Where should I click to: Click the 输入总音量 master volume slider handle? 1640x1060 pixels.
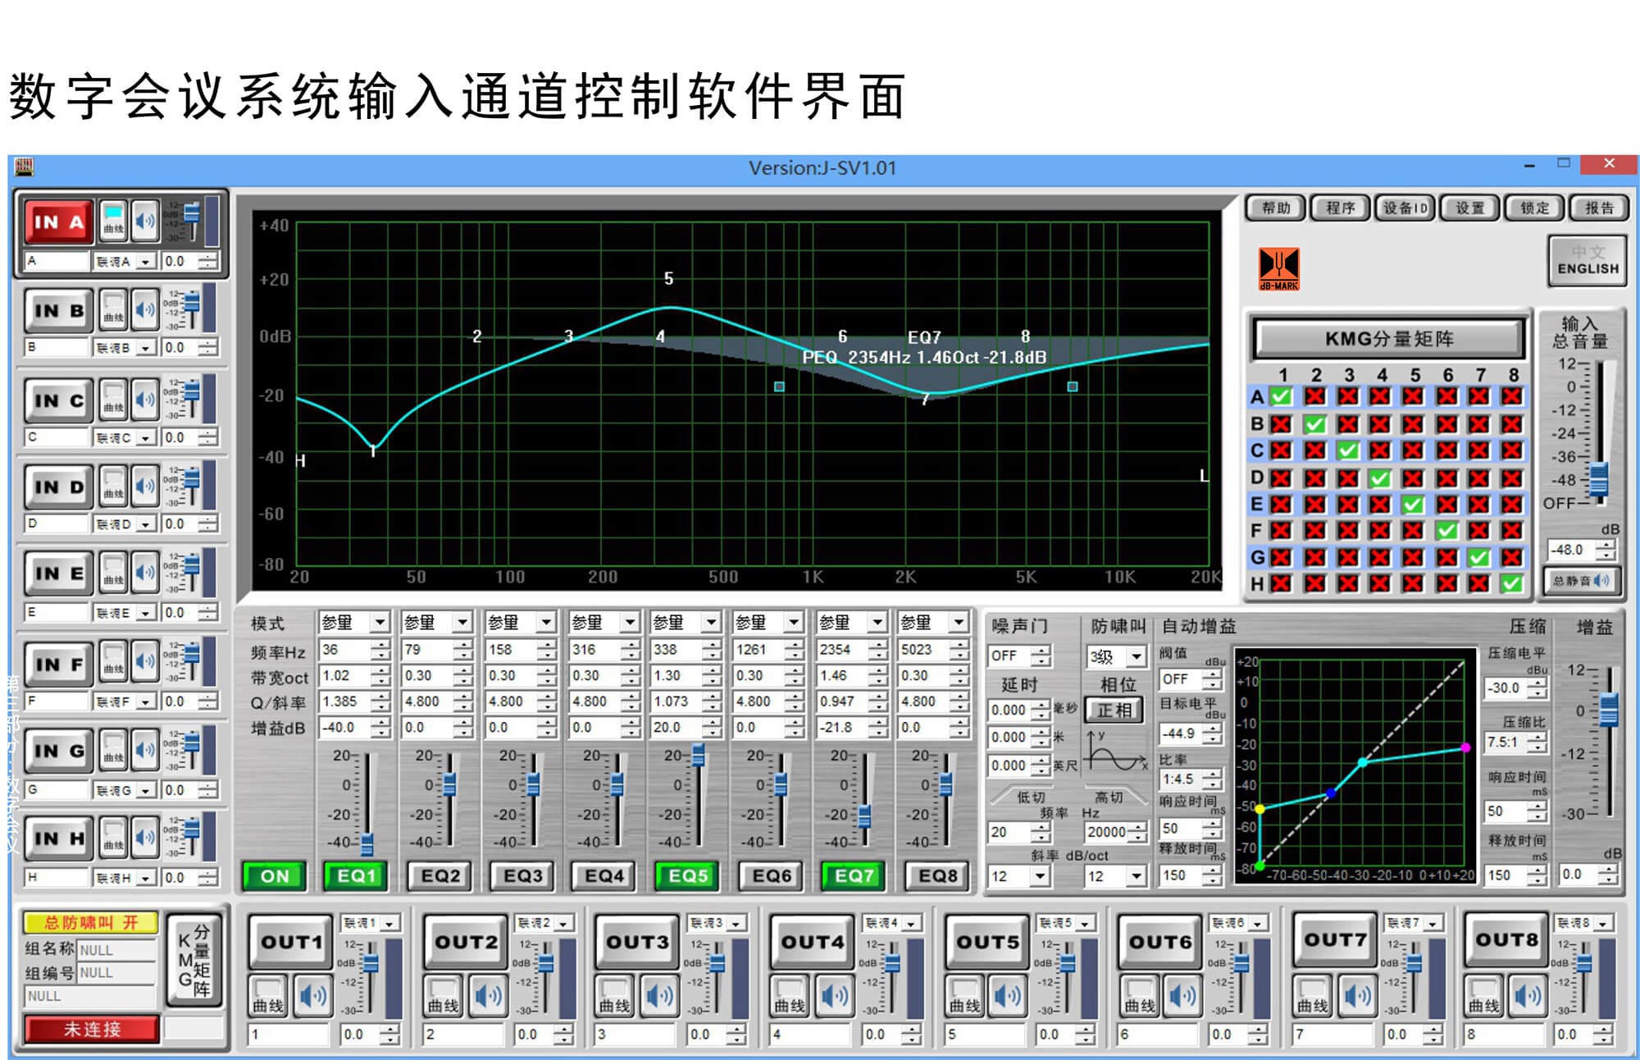(1598, 478)
